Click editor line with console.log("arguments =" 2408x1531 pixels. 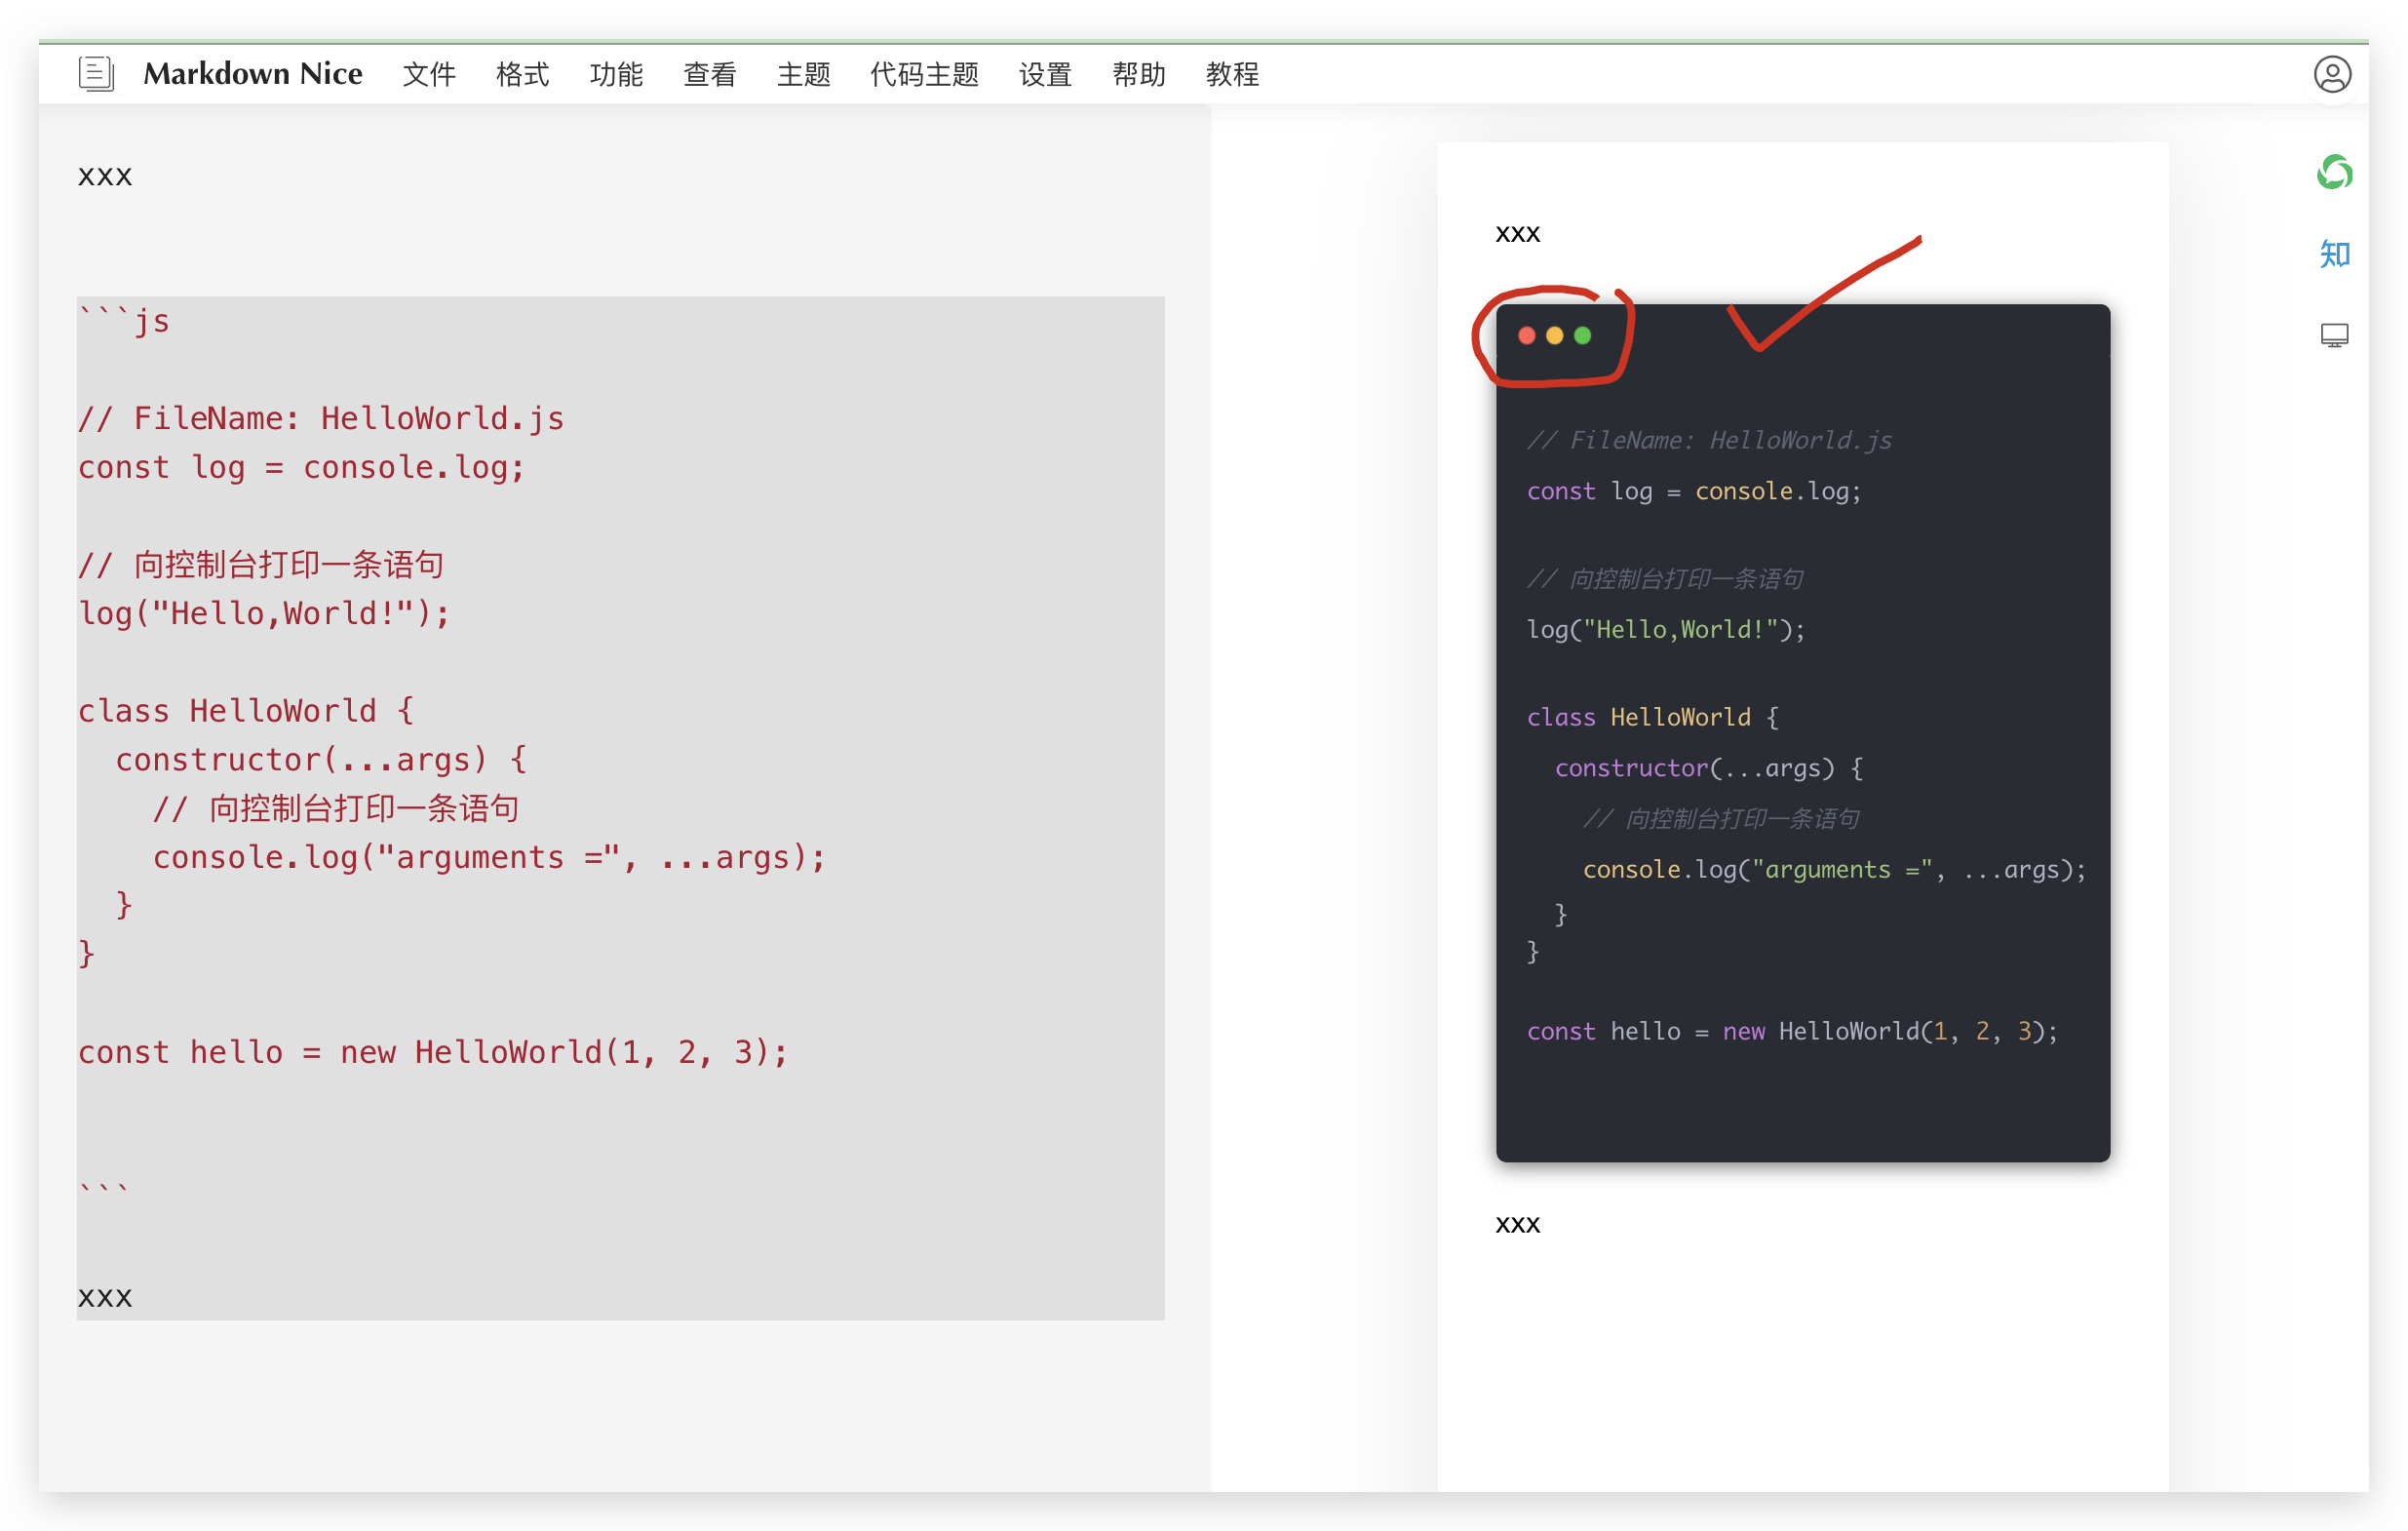489,857
